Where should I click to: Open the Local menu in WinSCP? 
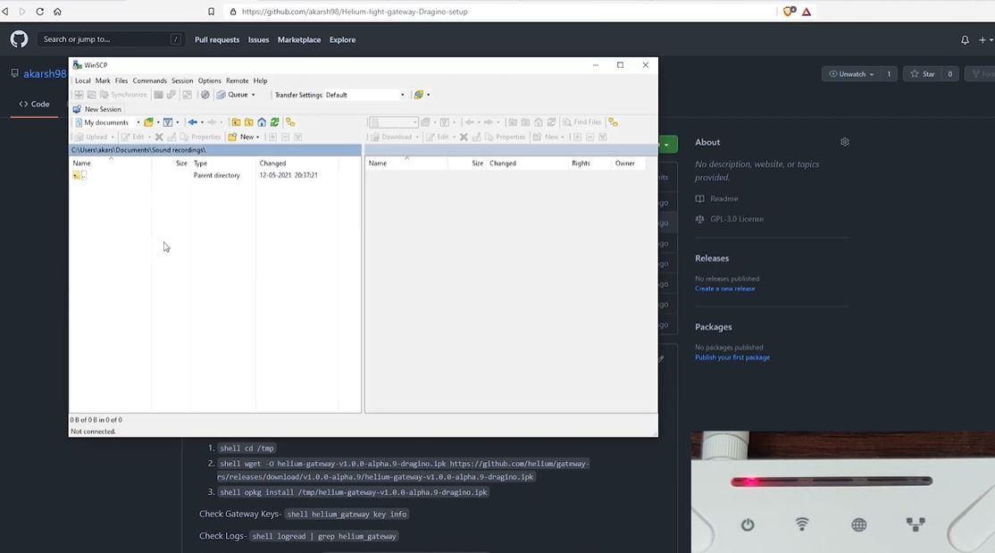(82, 80)
